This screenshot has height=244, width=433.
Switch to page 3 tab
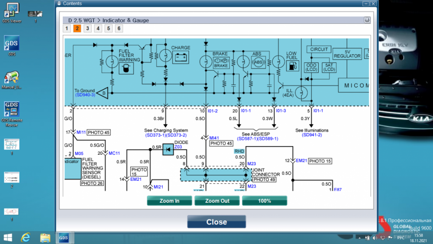[x=87, y=29]
